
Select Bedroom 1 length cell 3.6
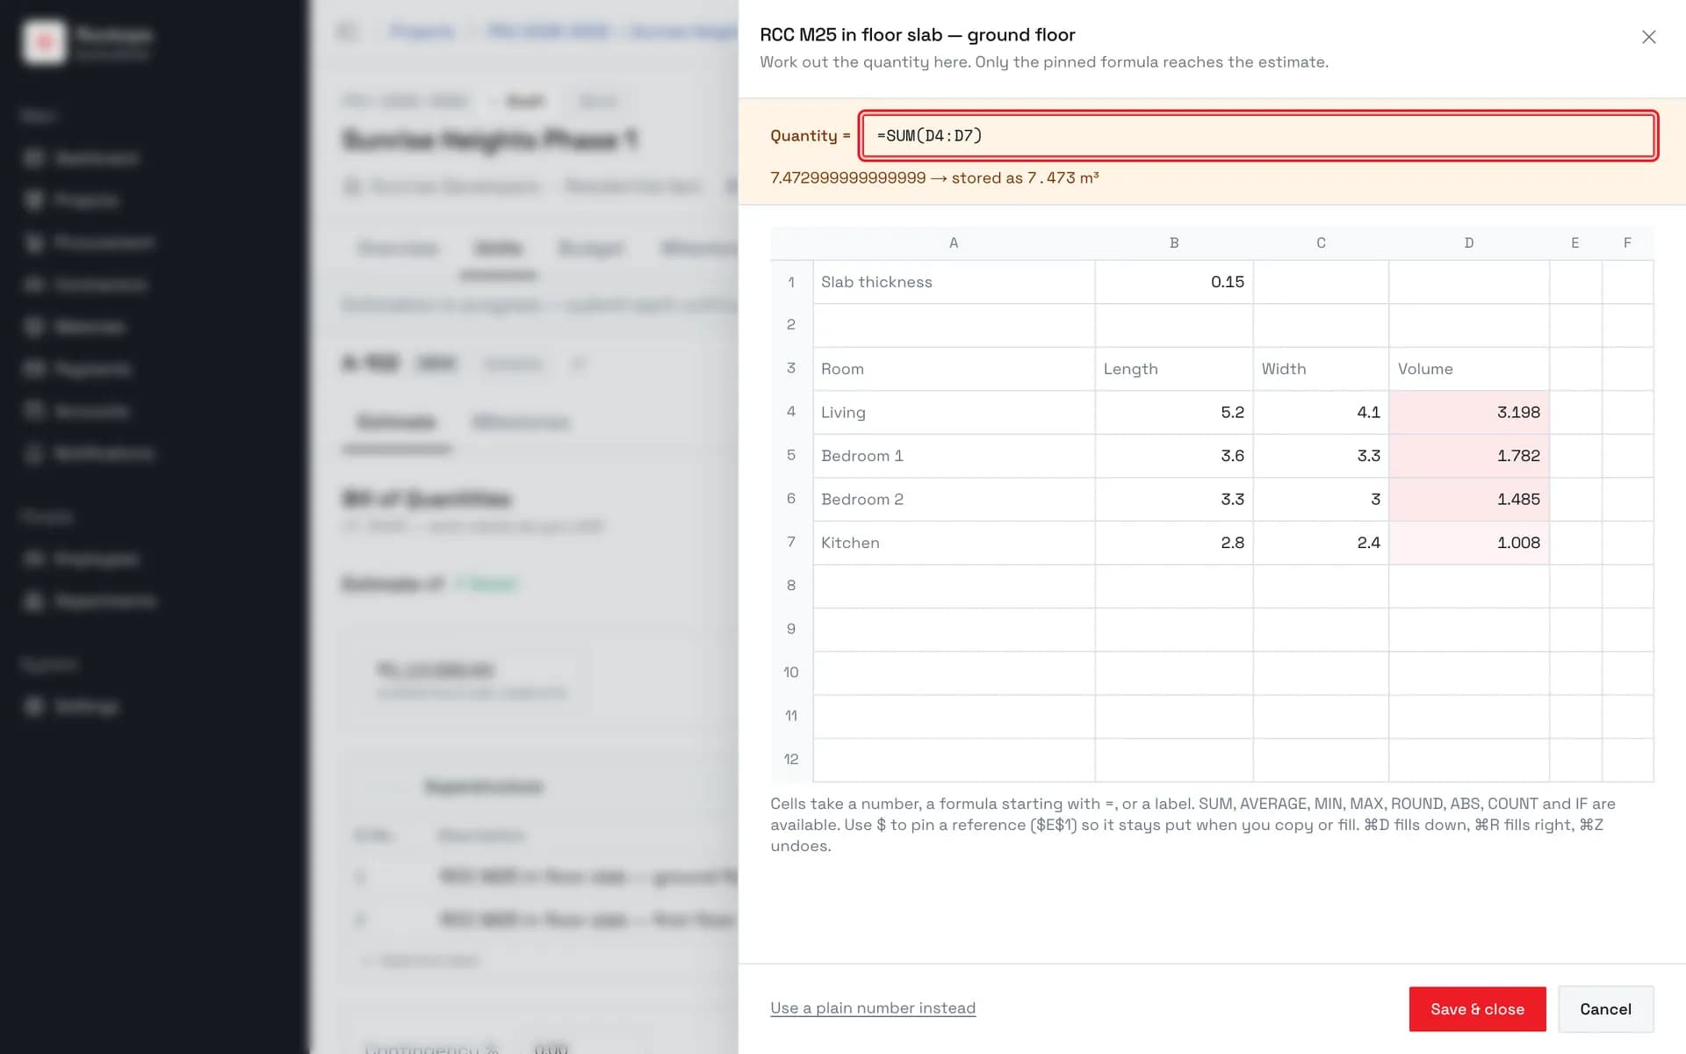[x=1174, y=456]
